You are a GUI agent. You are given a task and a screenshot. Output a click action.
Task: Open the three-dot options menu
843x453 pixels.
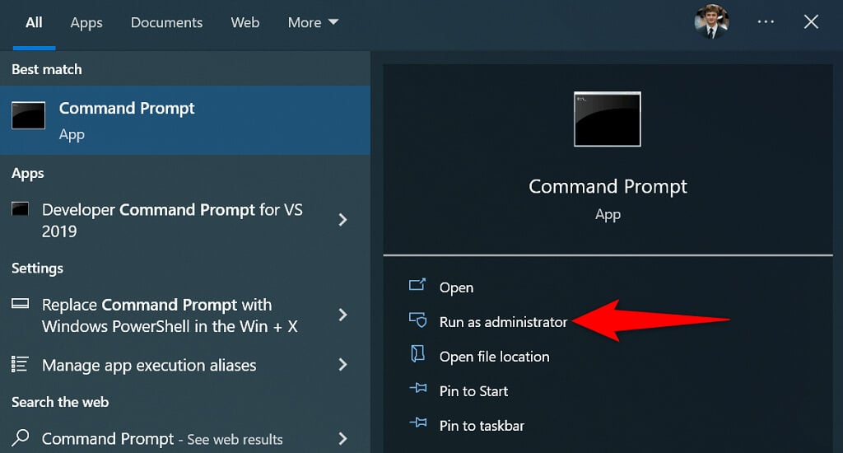(766, 22)
